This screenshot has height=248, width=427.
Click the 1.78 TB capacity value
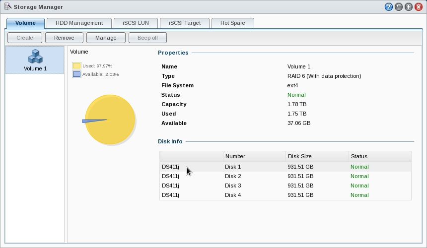pos(297,105)
